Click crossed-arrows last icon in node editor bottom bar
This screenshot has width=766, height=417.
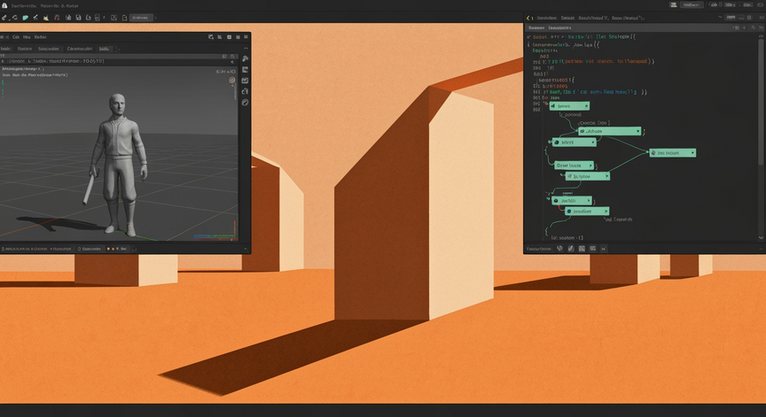(604, 249)
